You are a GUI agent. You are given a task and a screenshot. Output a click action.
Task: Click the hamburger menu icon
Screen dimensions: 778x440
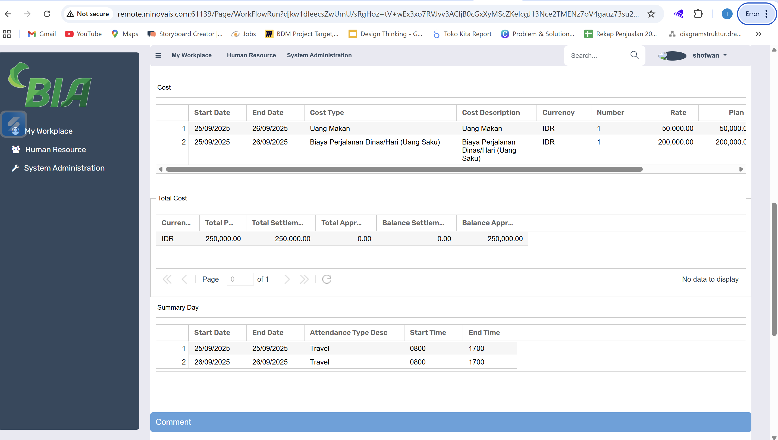click(x=158, y=55)
